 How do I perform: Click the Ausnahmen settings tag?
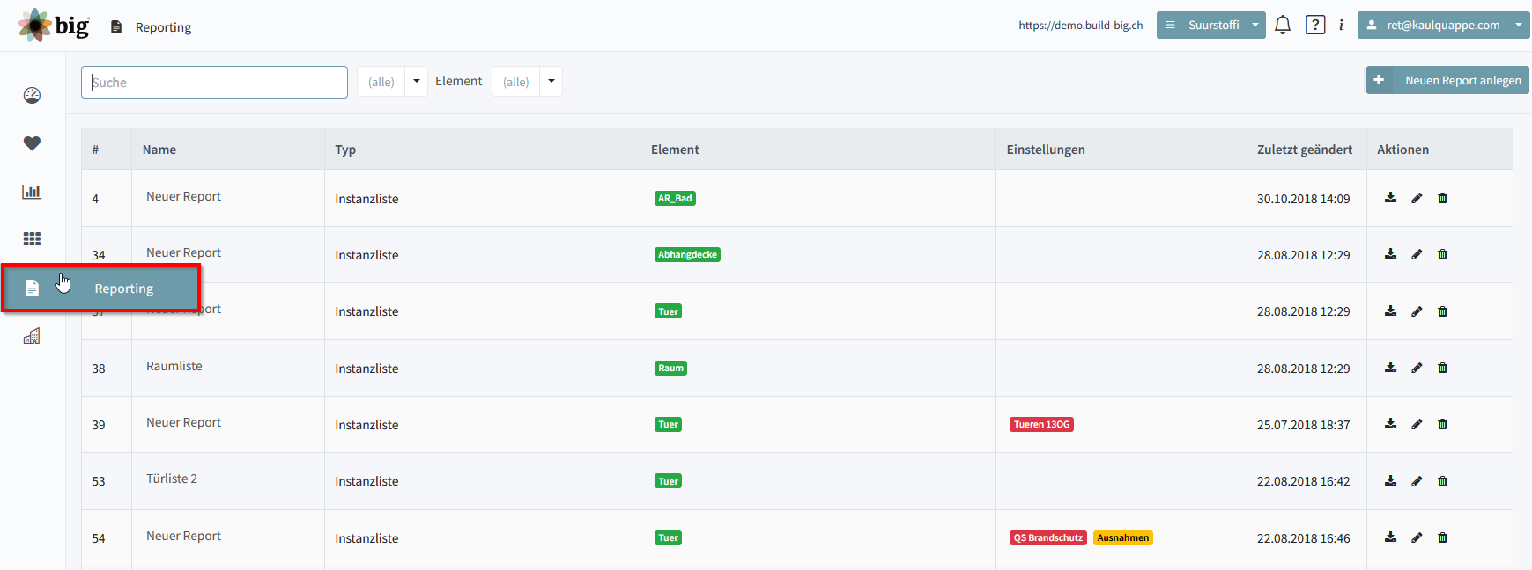pyautogui.click(x=1122, y=537)
